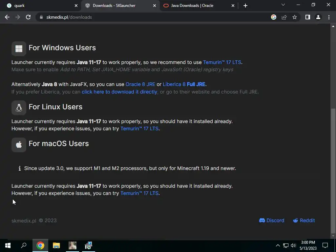Screen dimensions: 336x252
Task: Open the Liberica 8 Full JRE link
Action: 184,84
